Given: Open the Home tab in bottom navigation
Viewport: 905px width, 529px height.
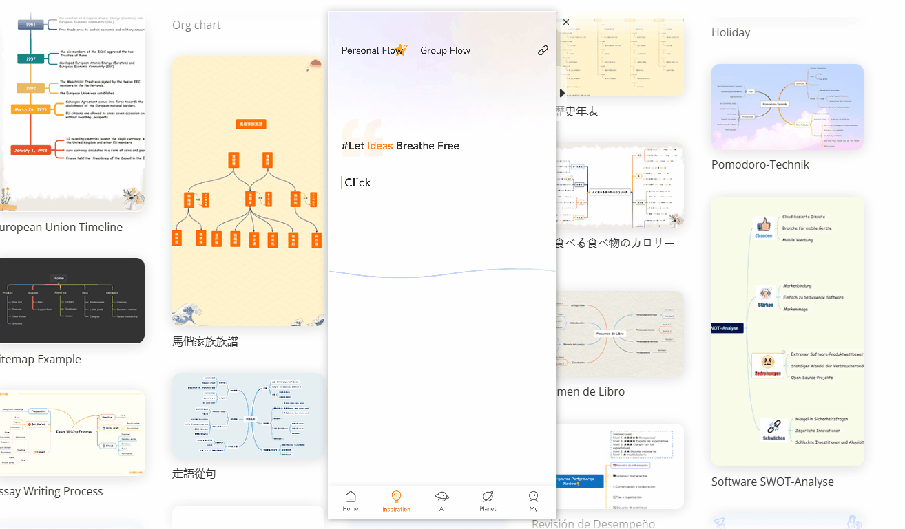Looking at the screenshot, I should pyautogui.click(x=351, y=501).
